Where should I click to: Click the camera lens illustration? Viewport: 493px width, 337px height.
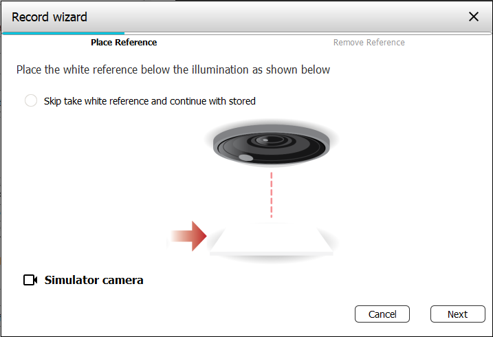pos(272,144)
